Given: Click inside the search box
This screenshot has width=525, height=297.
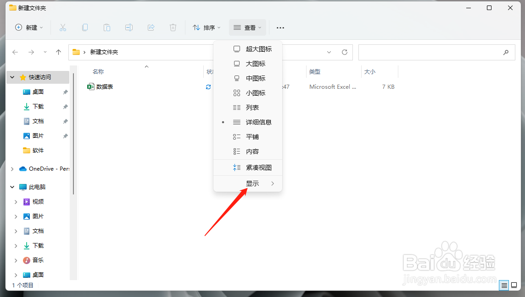Looking at the screenshot, I should pyautogui.click(x=436, y=52).
